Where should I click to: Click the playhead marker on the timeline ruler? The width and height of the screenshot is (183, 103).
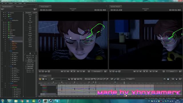[124, 83]
